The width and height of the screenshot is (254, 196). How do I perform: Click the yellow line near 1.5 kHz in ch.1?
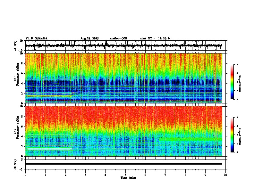pyautogui.click(x=49, y=96)
